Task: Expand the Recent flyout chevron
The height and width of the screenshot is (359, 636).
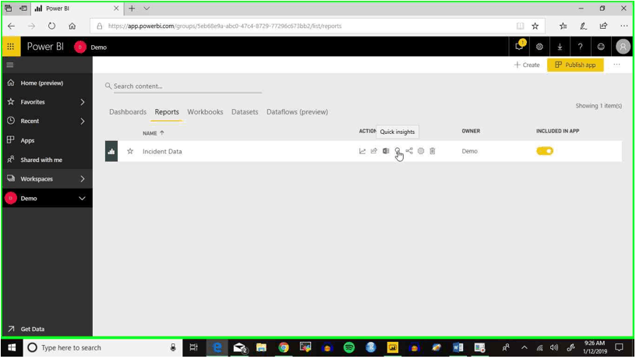Action: click(x=83, y=121)
